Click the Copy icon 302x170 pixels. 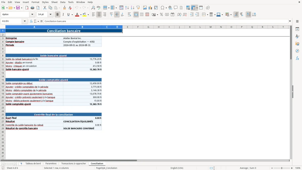[50, 8]
